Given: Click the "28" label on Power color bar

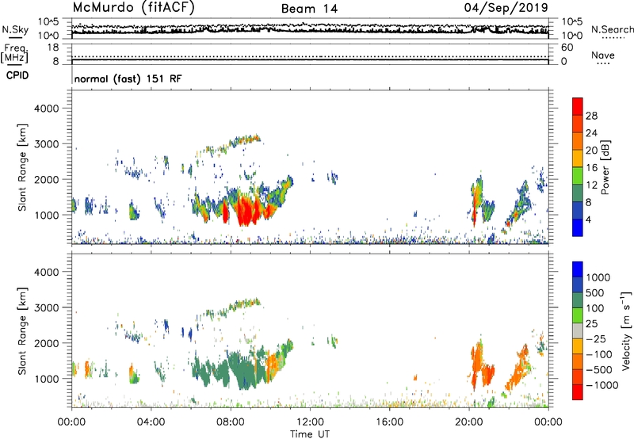Looking at the screenshot, I should tap(591, 116).
